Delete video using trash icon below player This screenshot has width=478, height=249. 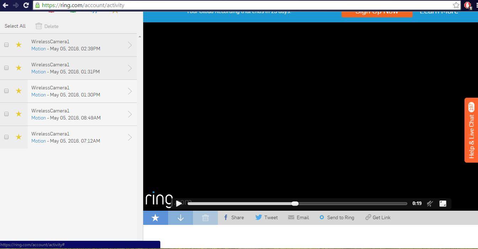click(205, 218)
